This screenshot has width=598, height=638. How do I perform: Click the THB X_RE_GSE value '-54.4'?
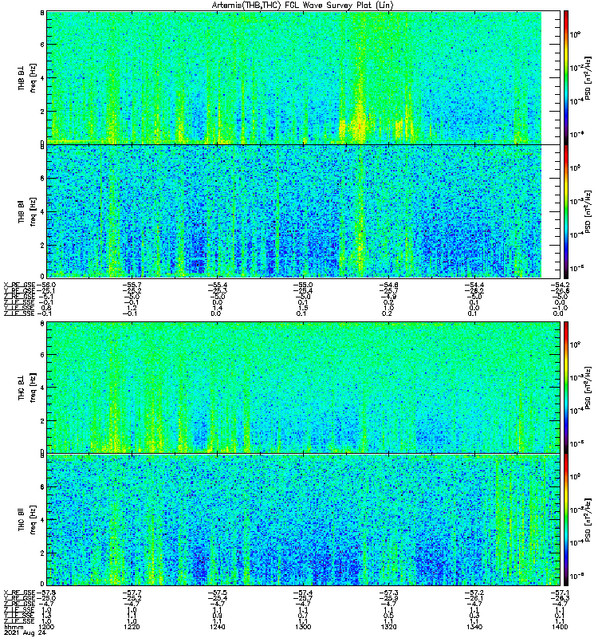tap(474, 286)
